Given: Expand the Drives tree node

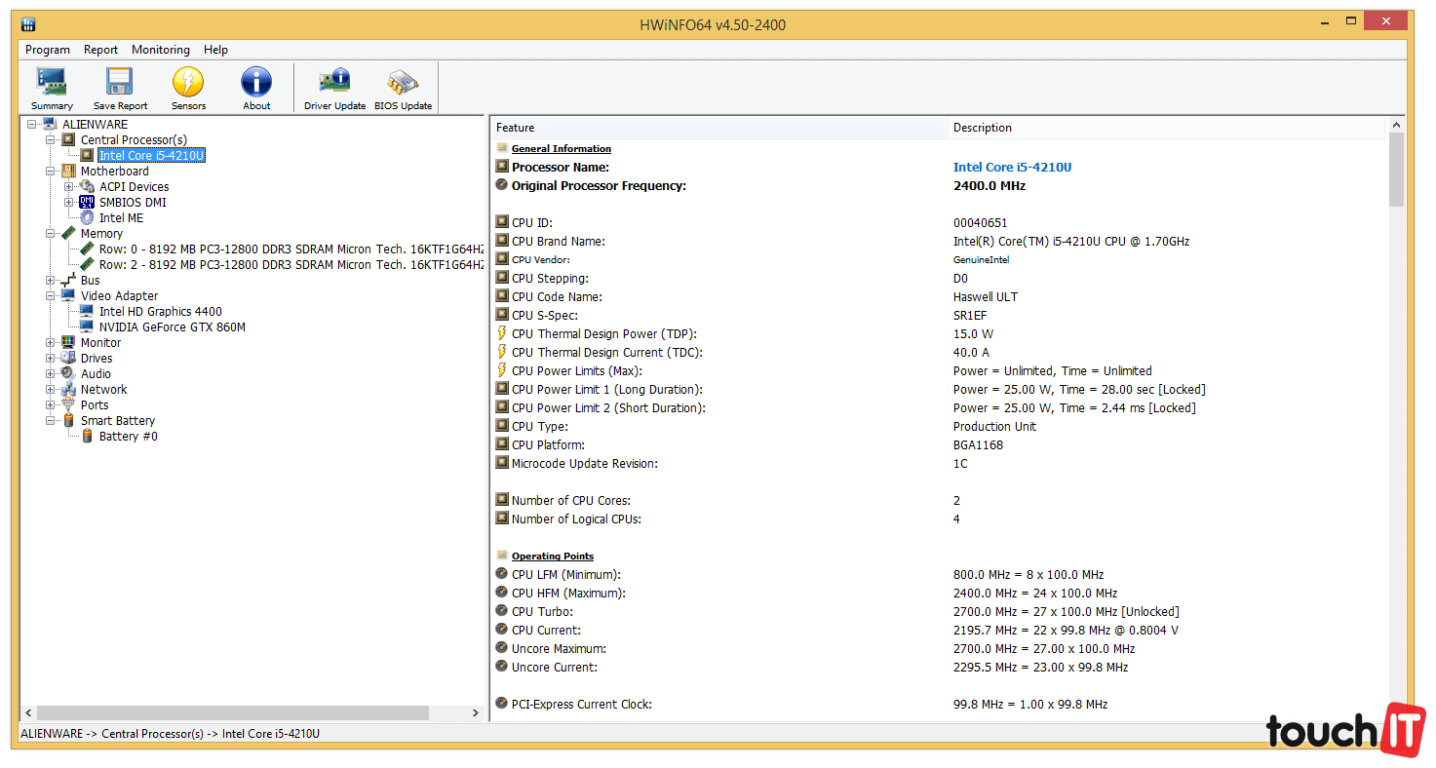Looking at the screenshot, I should (x=51, y=359).
